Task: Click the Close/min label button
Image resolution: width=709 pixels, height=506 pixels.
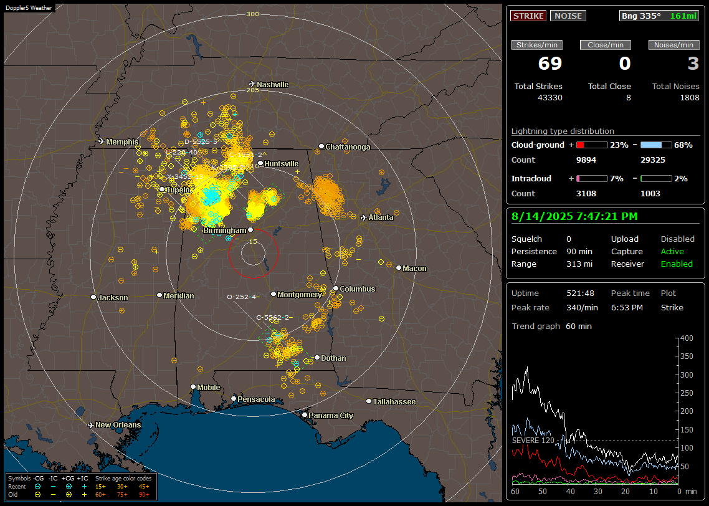Action: (x=606, y=45)
